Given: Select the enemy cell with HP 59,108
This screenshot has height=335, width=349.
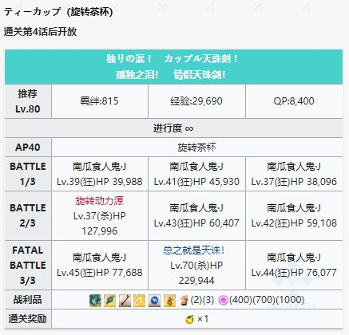Looking at the screenshot, I should click(x=294, y=215).
